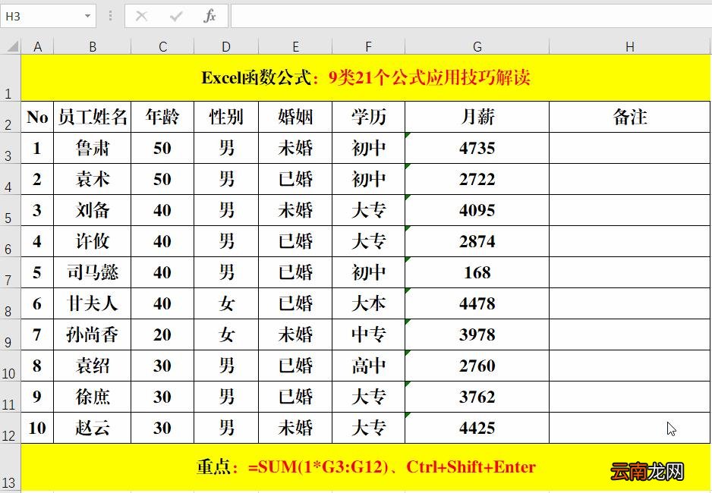Click the '学历' header cell
This screenshot has height=493, width=712.
368,117
